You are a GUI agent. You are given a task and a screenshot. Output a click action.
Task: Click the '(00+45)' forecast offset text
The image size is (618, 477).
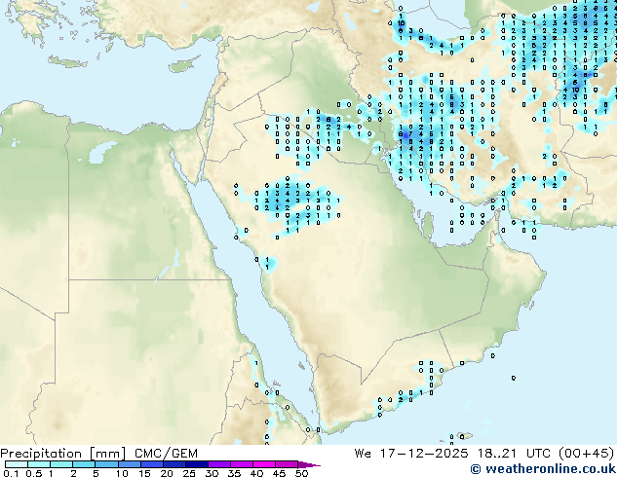[x=587, y=454]
